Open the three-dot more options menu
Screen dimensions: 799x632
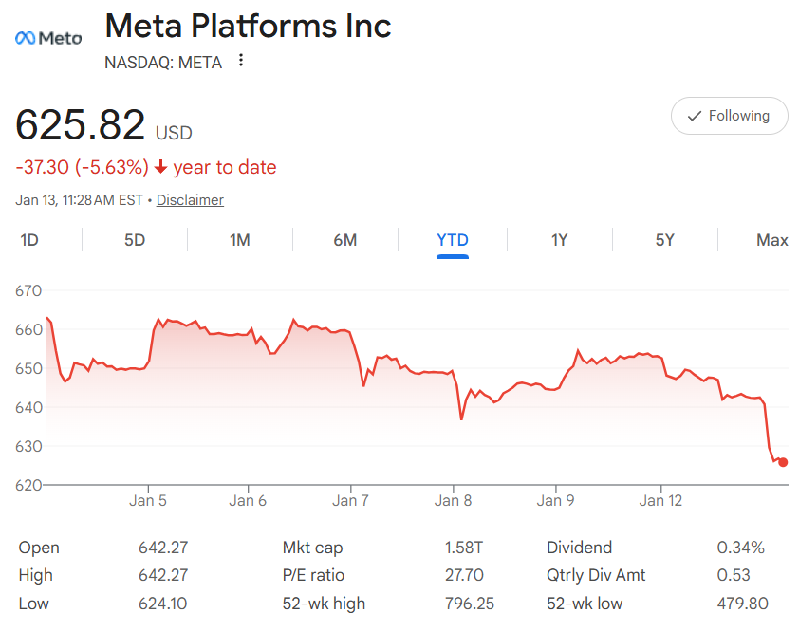click(241, 61)
